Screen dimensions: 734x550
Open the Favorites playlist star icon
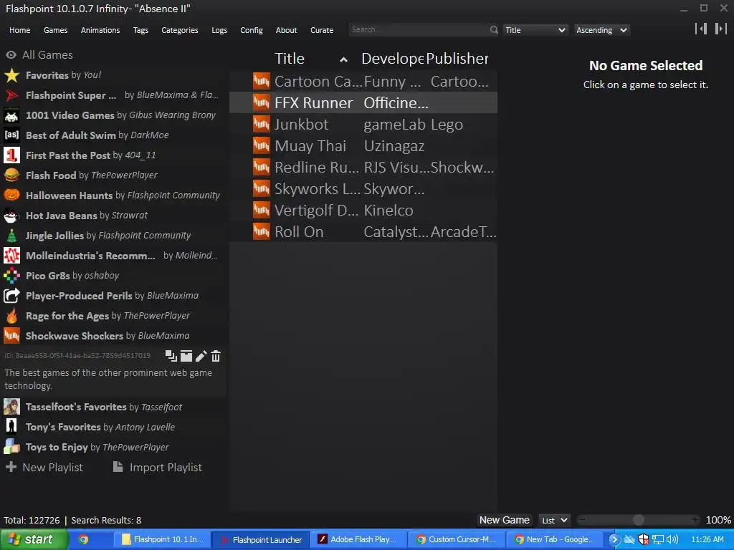pyautogui.click(x=11, y=75)
